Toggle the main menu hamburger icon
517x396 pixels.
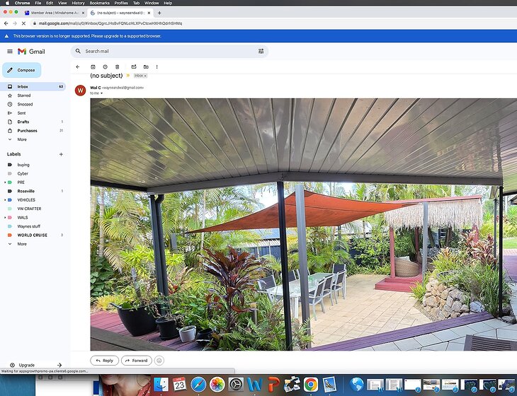pyautogui.click(x=9, y=52)
